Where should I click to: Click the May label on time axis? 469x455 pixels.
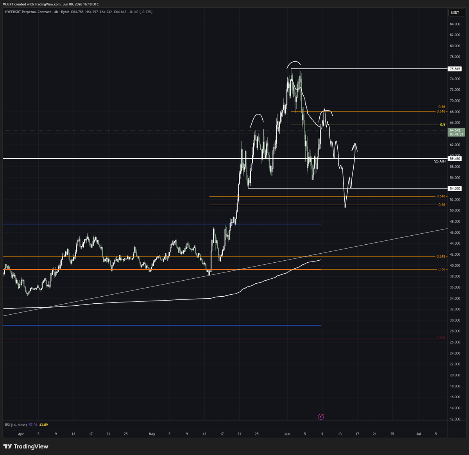point(152,434)
